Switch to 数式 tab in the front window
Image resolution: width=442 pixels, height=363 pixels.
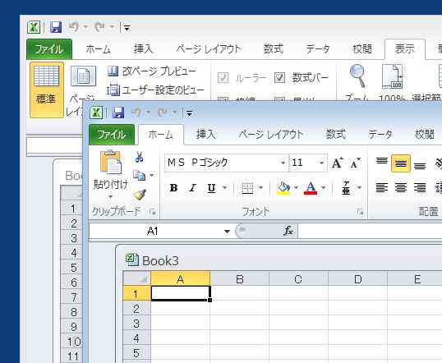click(336, 135)
